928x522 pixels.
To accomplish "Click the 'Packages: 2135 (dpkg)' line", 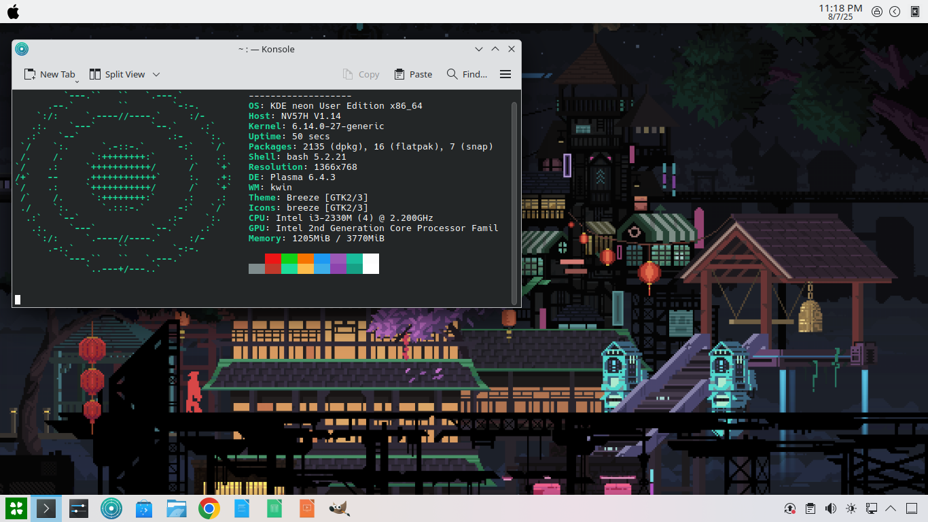I will tap(371, 147).
